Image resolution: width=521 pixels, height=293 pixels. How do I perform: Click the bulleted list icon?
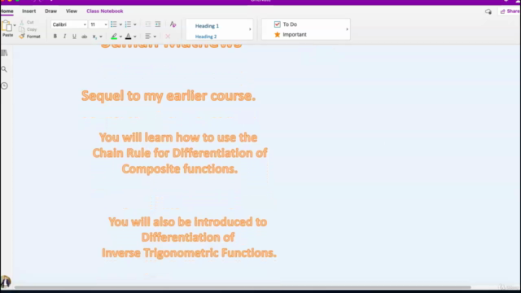point(114,24)
